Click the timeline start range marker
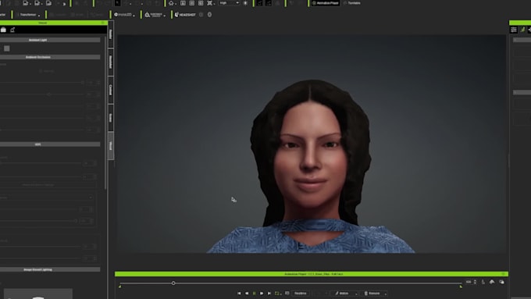Screen dimensions: 531x299 (120, 287)
